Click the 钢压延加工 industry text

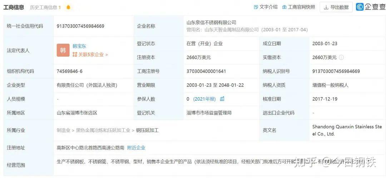(147, 130)
